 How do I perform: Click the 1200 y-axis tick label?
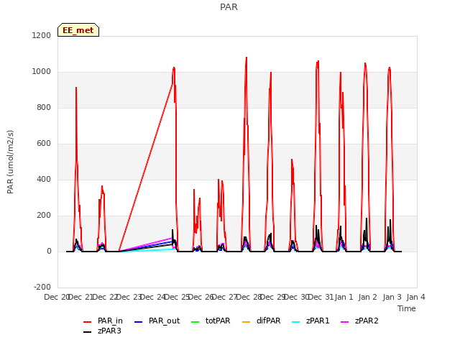tap(42, 36)
